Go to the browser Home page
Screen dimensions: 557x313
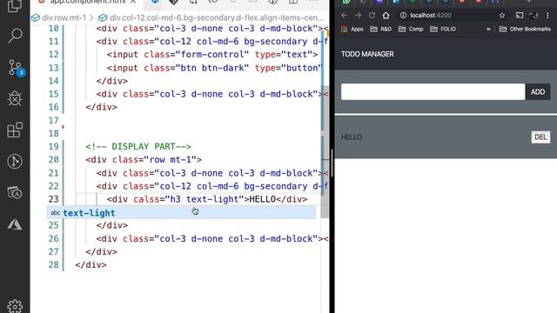[386, 16]
